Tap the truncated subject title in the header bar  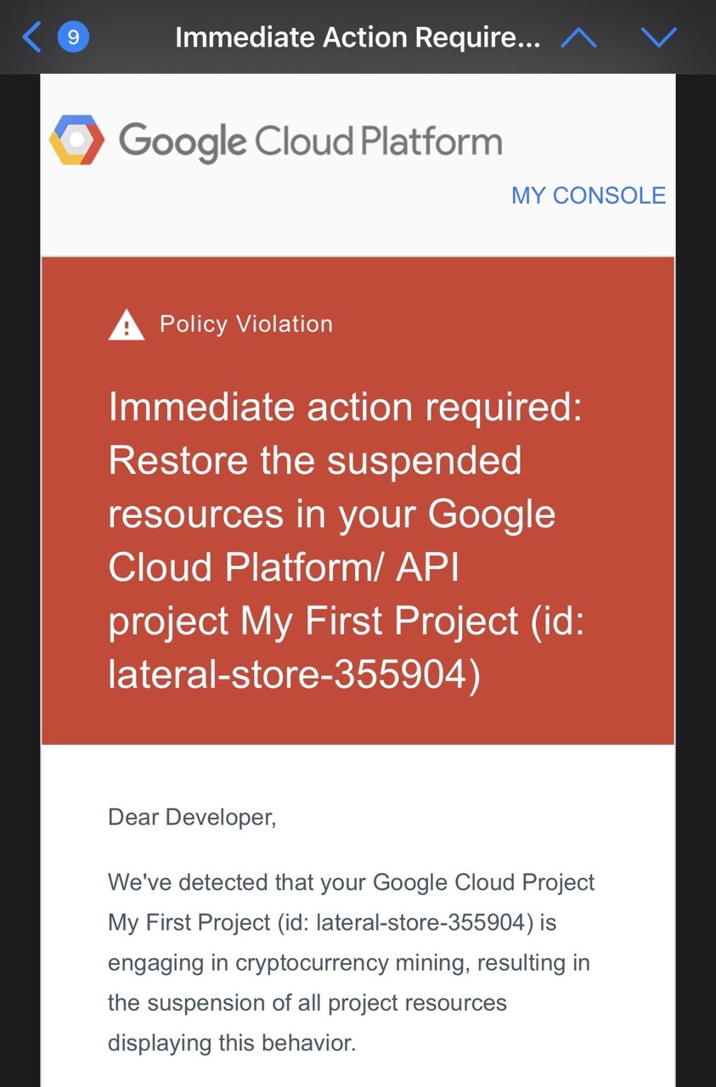(358, 37)
